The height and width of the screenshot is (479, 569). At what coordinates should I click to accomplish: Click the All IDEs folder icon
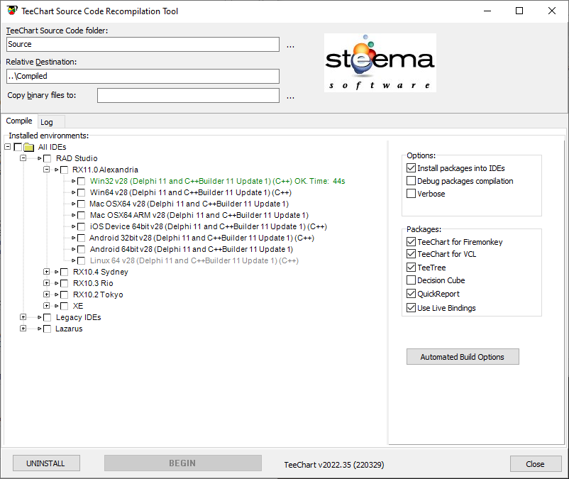[28, 147]
